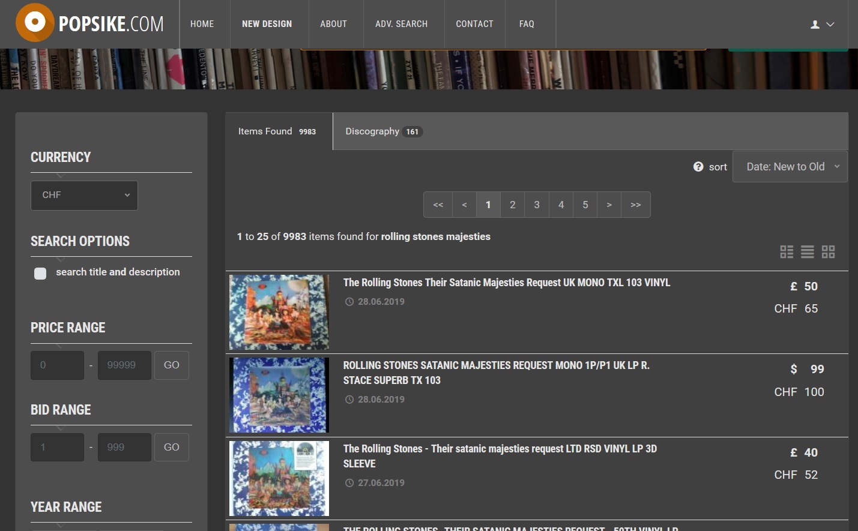The height and width of the screenshot is (531, 858).
Task: Switch to grid thumbnails view icon
Action: (829, 252)
